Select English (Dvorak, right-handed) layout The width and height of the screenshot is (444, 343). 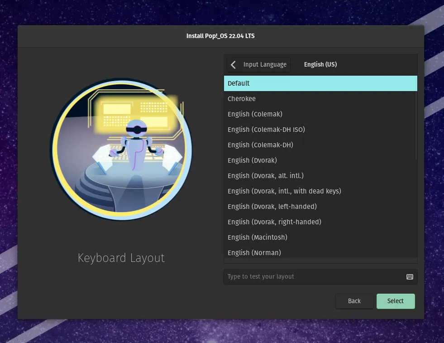(320, 222)
